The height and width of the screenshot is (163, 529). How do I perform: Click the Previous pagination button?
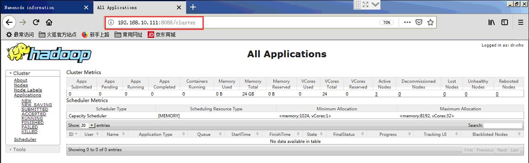[485, 150]
